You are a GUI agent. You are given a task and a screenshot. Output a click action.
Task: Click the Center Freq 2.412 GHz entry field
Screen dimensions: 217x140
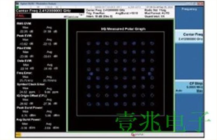[50, 11]
